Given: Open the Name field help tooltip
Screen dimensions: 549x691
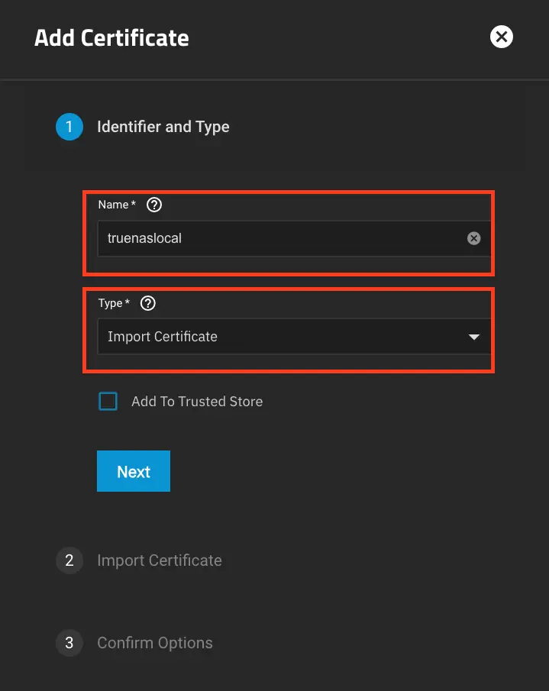Looking at the screenshot, I should pyautogui.click(x=153, y=205).
